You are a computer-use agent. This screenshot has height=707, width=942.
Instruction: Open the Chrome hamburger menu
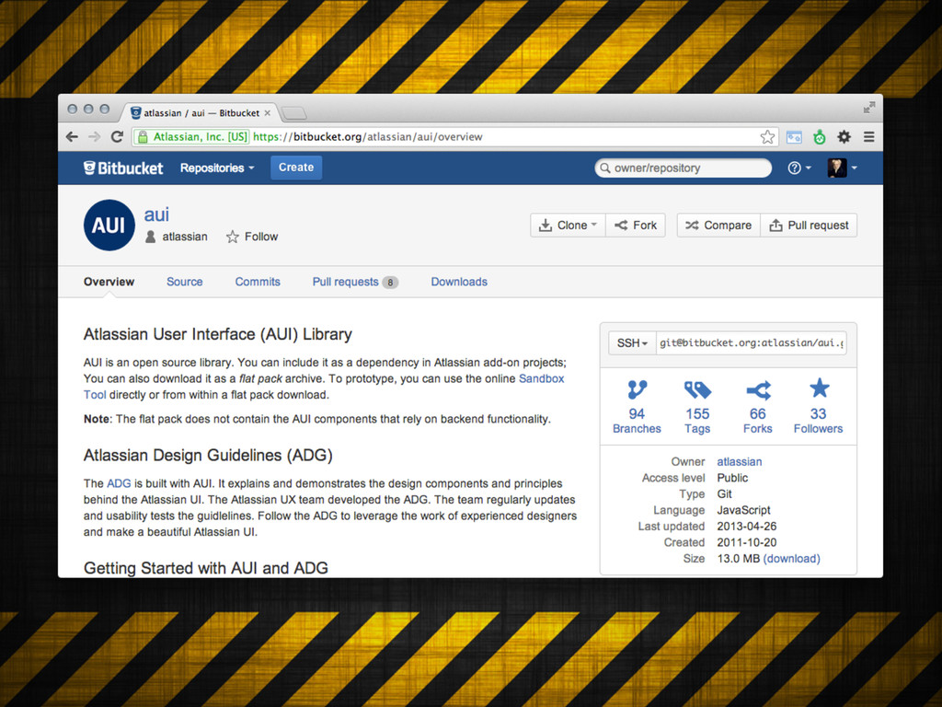[868, 137]
